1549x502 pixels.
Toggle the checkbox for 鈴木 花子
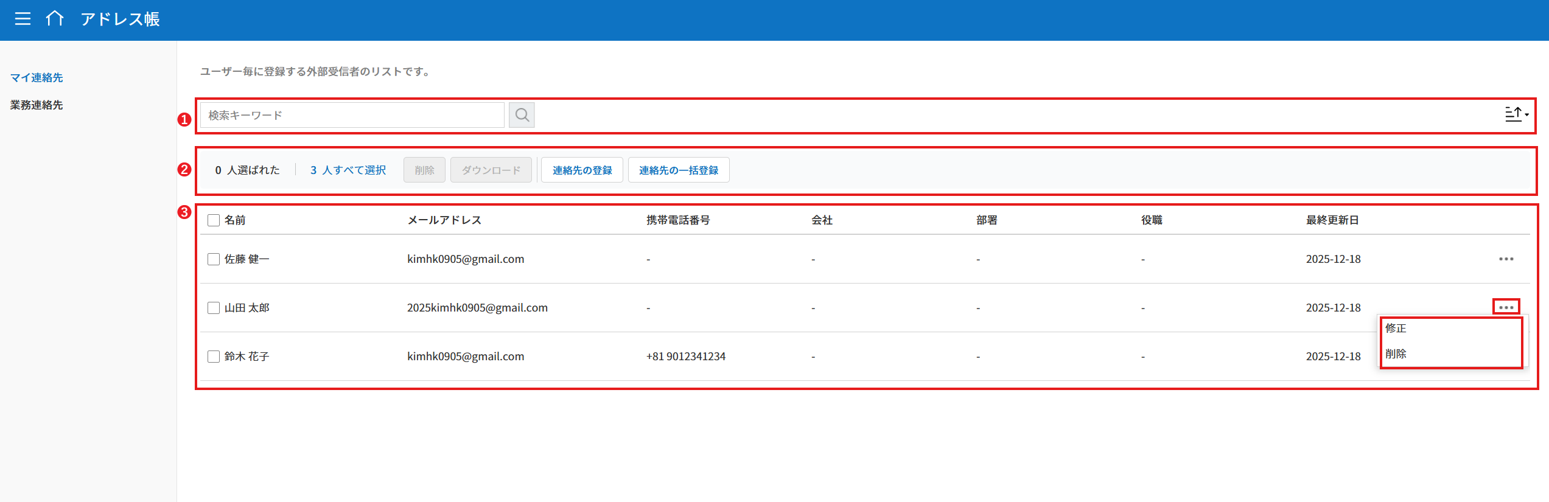(x=214, y=357)
